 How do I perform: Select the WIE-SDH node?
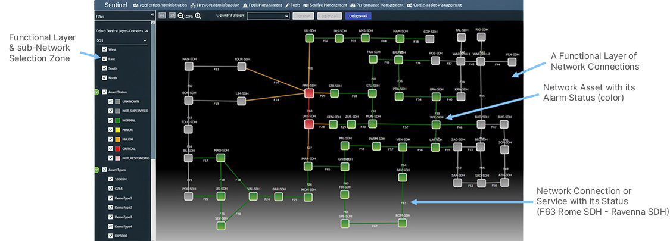[x=436, y=124]
